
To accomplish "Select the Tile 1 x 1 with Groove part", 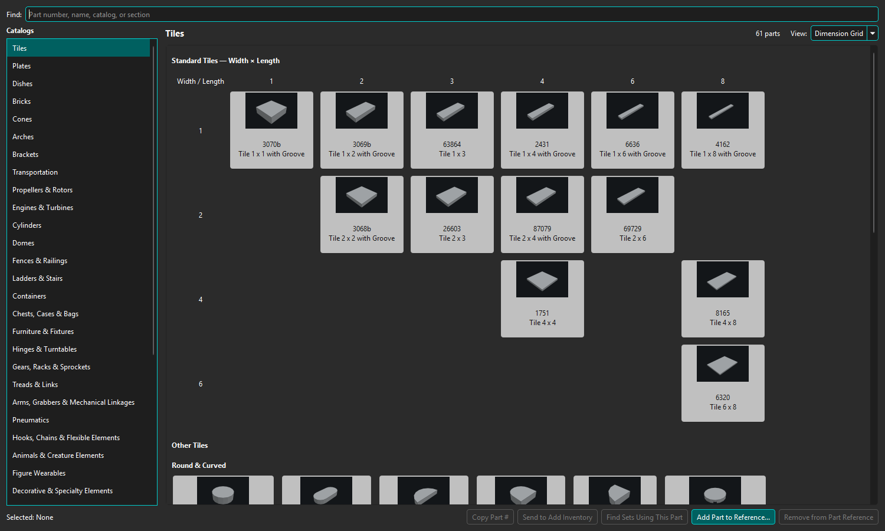I will 271,130.
